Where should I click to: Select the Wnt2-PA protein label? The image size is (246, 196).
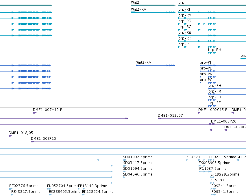[144, 63]
